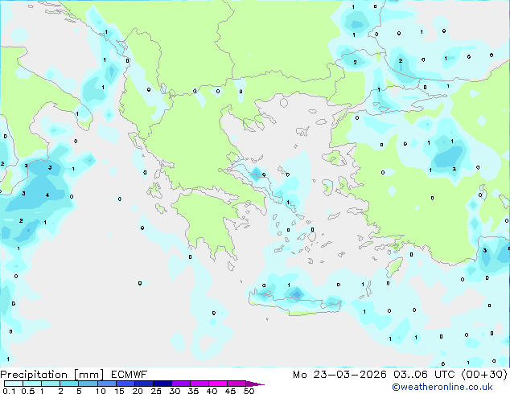This screenshot has width=510, height=394.
Task: Click the above-50 arrow tip of legend
Action: (x=255, y=384)
